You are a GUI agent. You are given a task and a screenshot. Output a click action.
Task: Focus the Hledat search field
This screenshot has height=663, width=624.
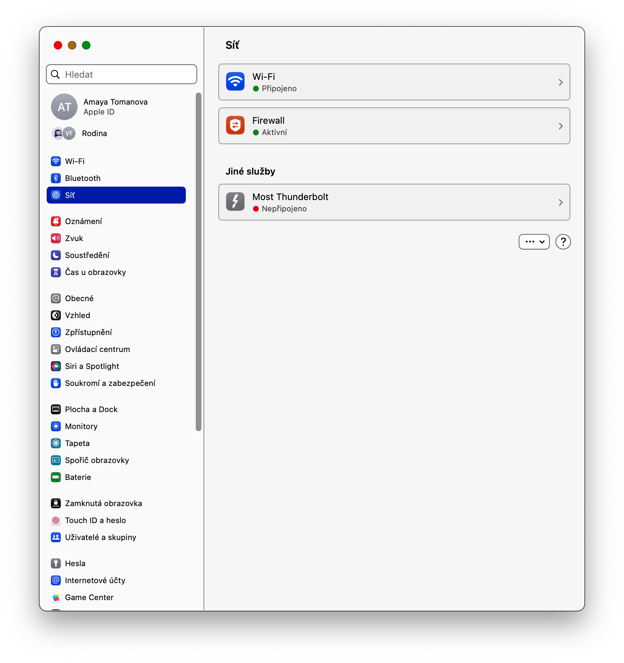coord(122,74)
